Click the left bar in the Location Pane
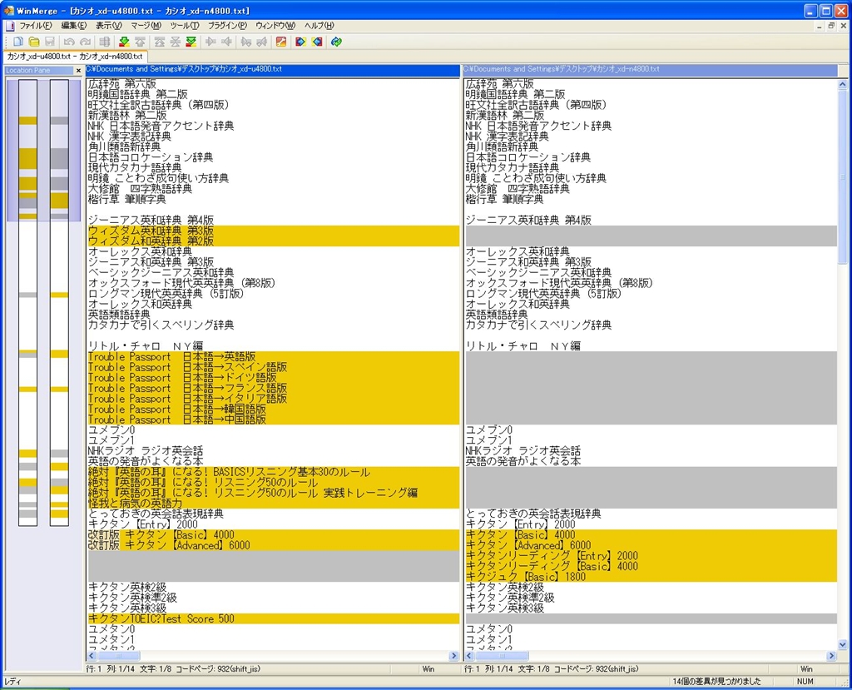Screen dimensions: 852x690 (x=27, y=303)
